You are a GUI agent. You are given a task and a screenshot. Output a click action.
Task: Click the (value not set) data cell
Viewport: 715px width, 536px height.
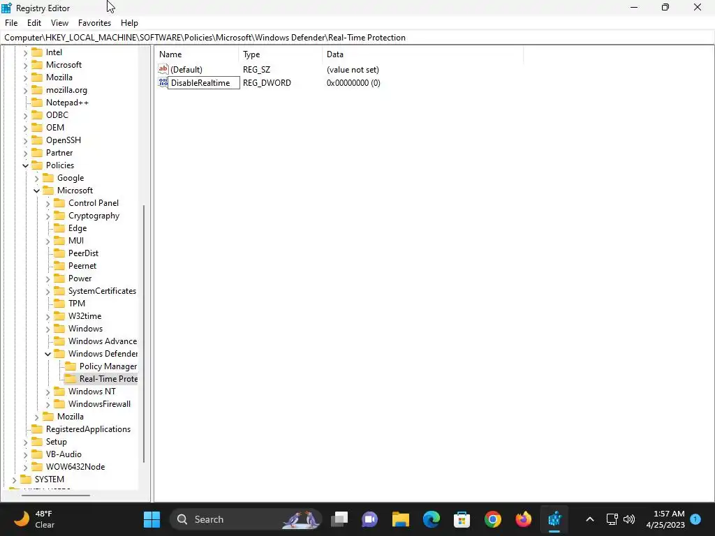coord(353,70)
